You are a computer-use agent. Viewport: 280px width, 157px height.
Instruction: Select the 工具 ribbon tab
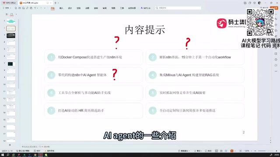(x=122, y=8)
